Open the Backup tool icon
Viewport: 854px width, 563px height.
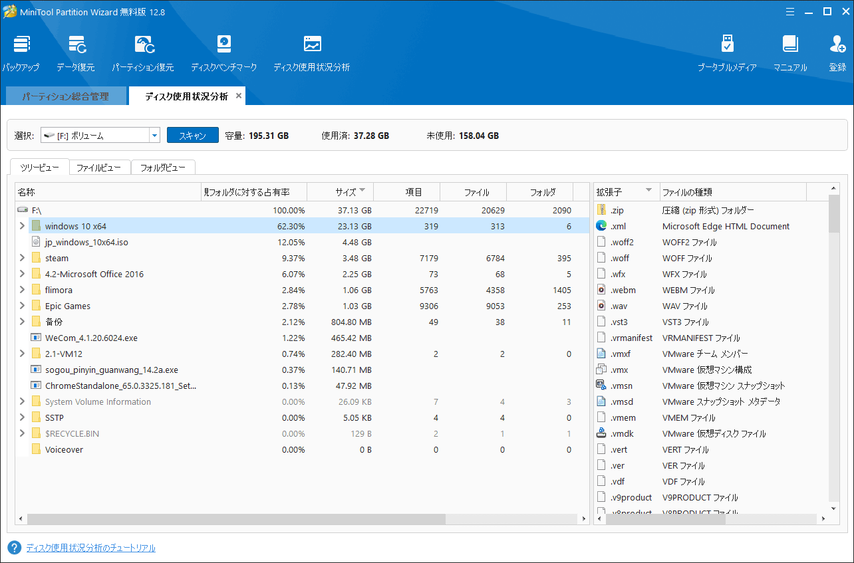[x=21, y=45]
